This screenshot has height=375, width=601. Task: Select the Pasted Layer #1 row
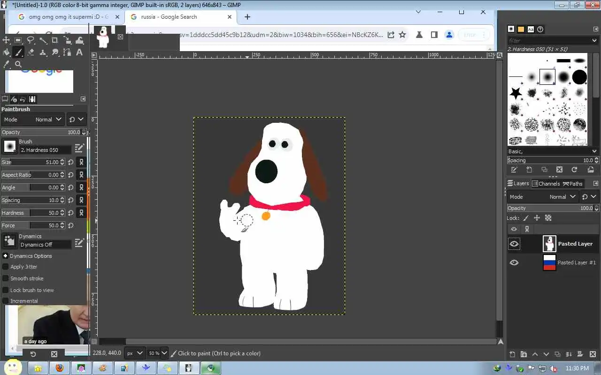553,262
